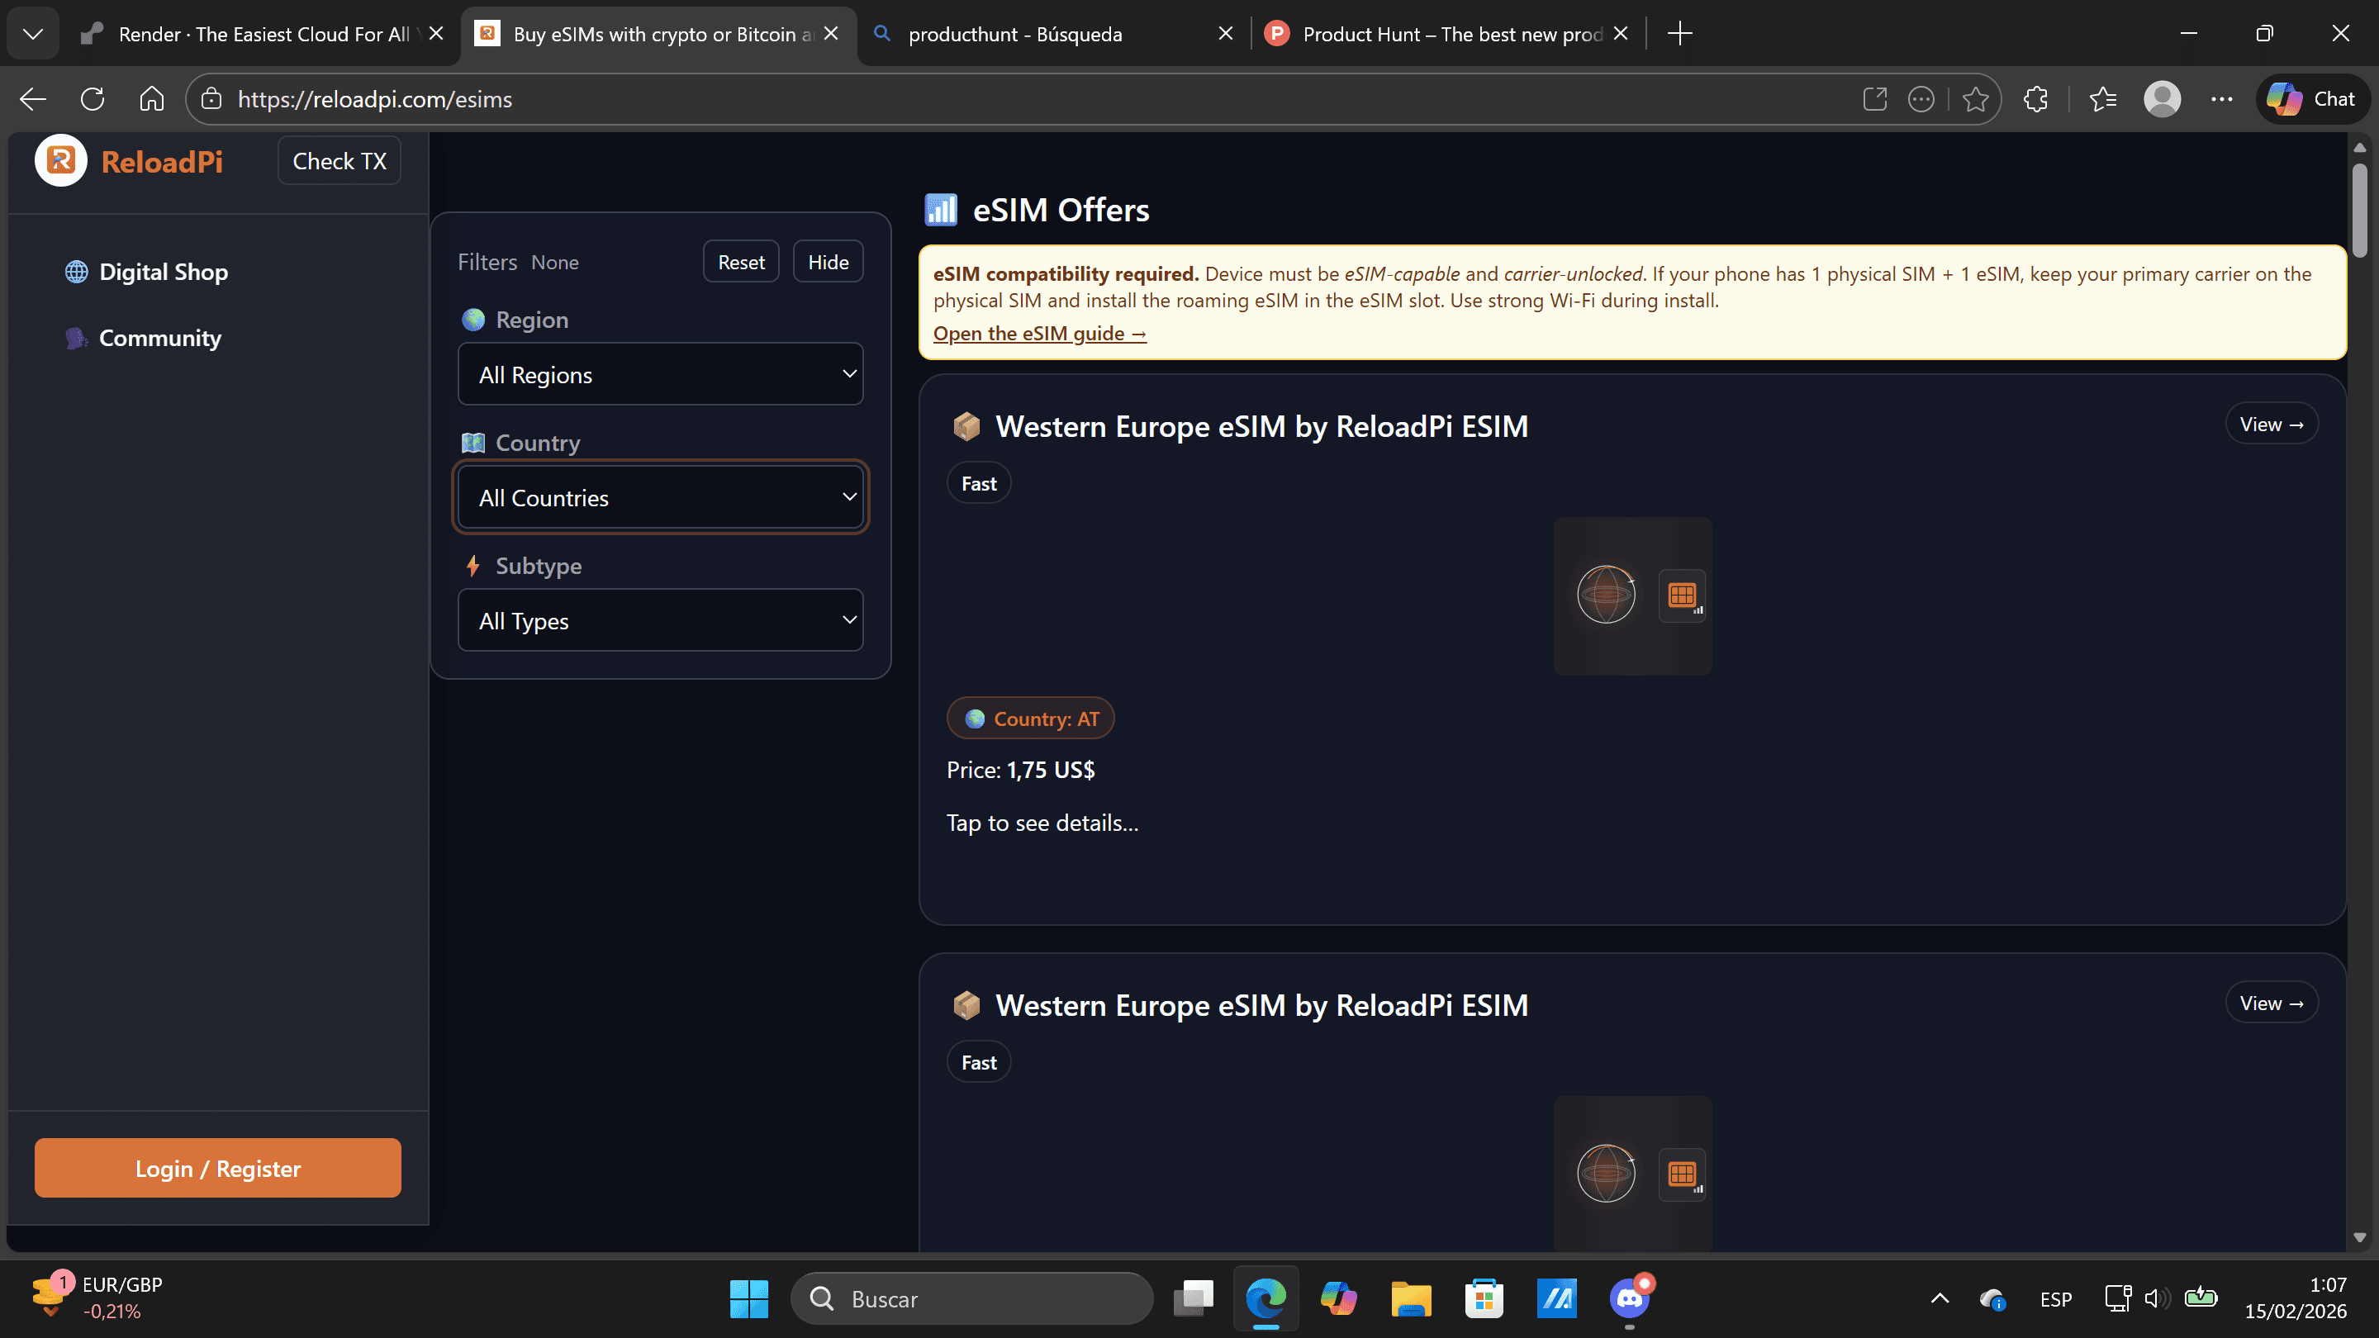
Task: Hide the filters panel
Action: [x=827, y=261]
